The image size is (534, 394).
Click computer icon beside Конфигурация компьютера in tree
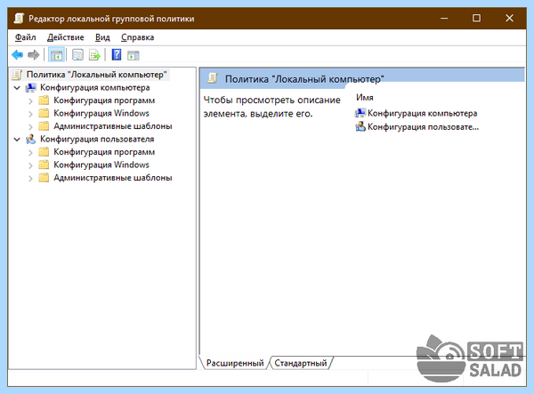coord(31,88)
